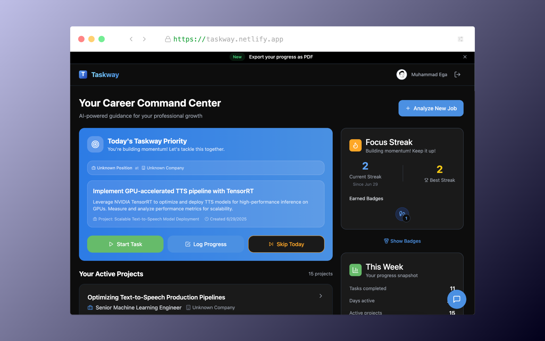Show Badges link under Focus Streak
Screen dimensions: 545x341
pyautogui.click(x=402, y=241)
